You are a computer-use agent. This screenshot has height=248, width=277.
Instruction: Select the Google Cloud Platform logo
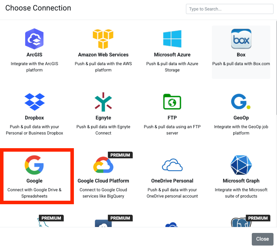click(103, 165)
